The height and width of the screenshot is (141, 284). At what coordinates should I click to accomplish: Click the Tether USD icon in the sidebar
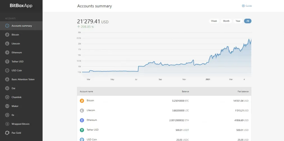tap(7, 62)
